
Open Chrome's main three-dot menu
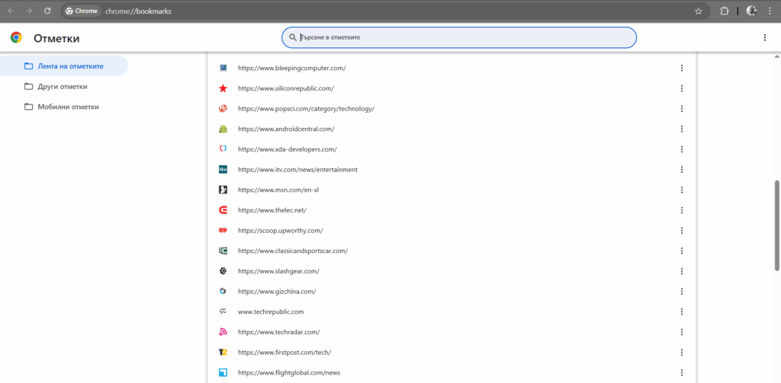(770, 11)
